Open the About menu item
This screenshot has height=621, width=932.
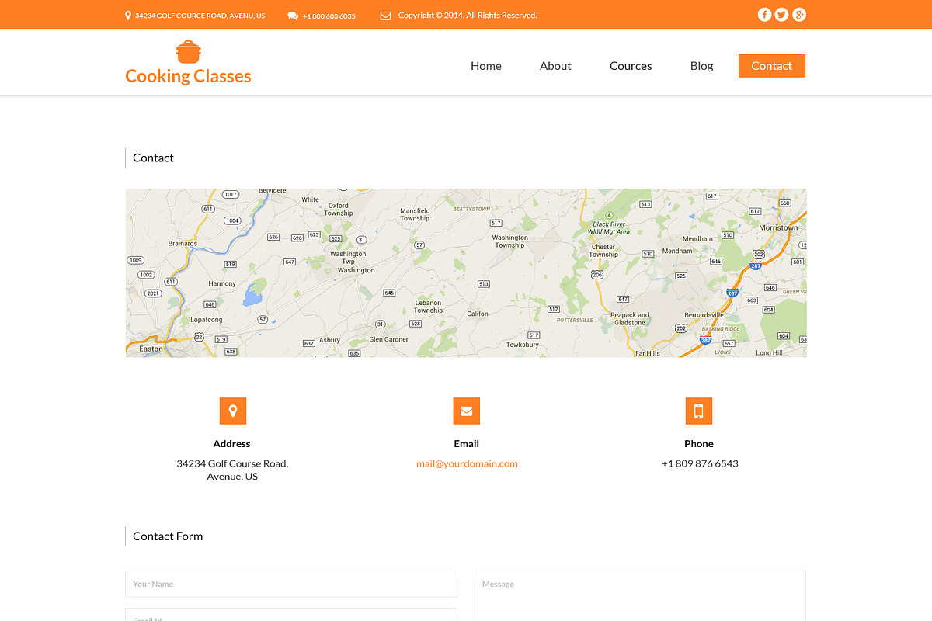[555, 66]
